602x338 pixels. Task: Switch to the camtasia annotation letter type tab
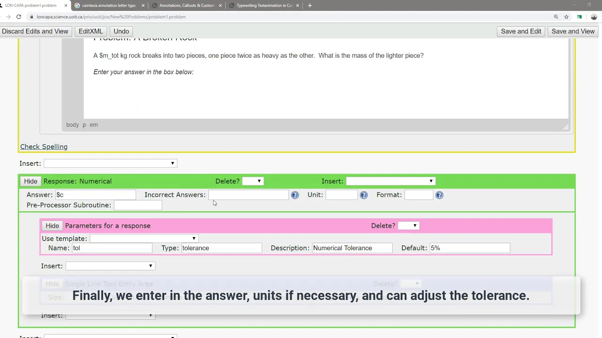(x=109, y=6)
